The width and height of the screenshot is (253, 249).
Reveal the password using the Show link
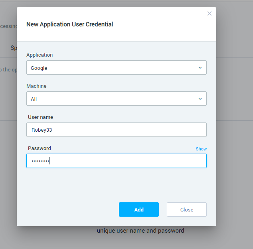(x=201, y=149)
